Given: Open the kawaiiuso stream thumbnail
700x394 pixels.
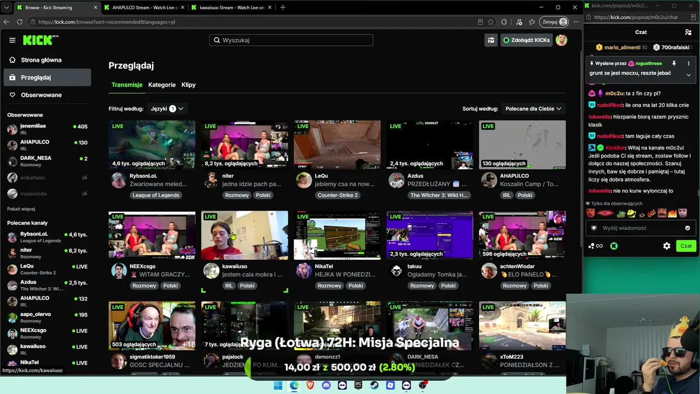Looking at the screenshot, I should pos(244,235).
